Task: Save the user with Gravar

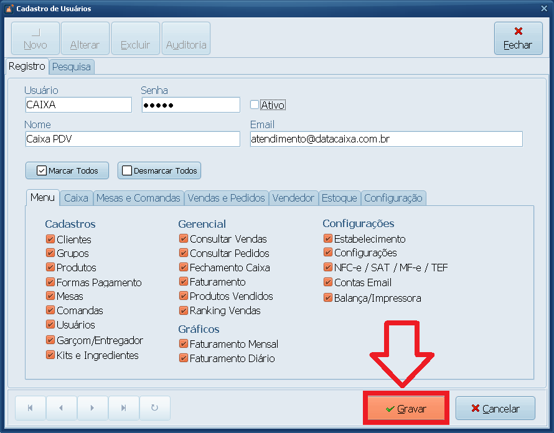Action: [x=406, y=409]
